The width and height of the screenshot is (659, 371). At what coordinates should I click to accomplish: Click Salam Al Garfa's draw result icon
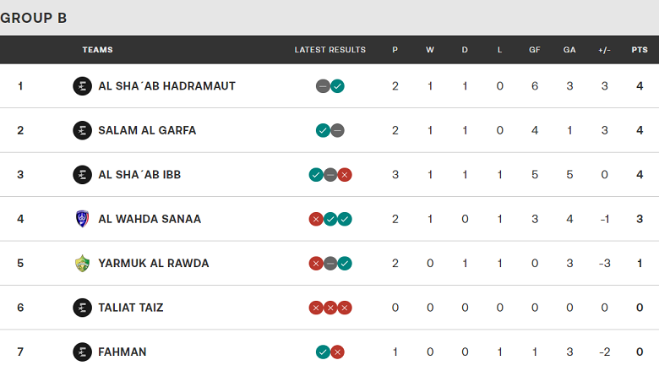coord(337,130)
